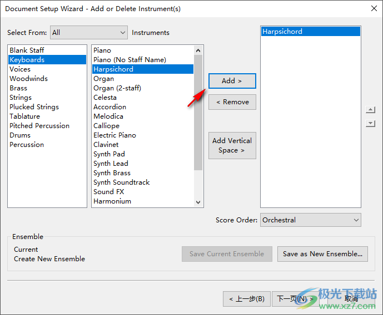Click Add Vertical Space button
This screenshot has height=315, width=383.
(232, 145)
